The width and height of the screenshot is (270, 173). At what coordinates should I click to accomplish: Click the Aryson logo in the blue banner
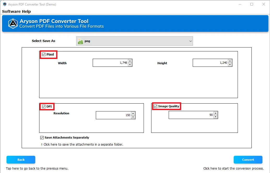click(x=13, y=23)
